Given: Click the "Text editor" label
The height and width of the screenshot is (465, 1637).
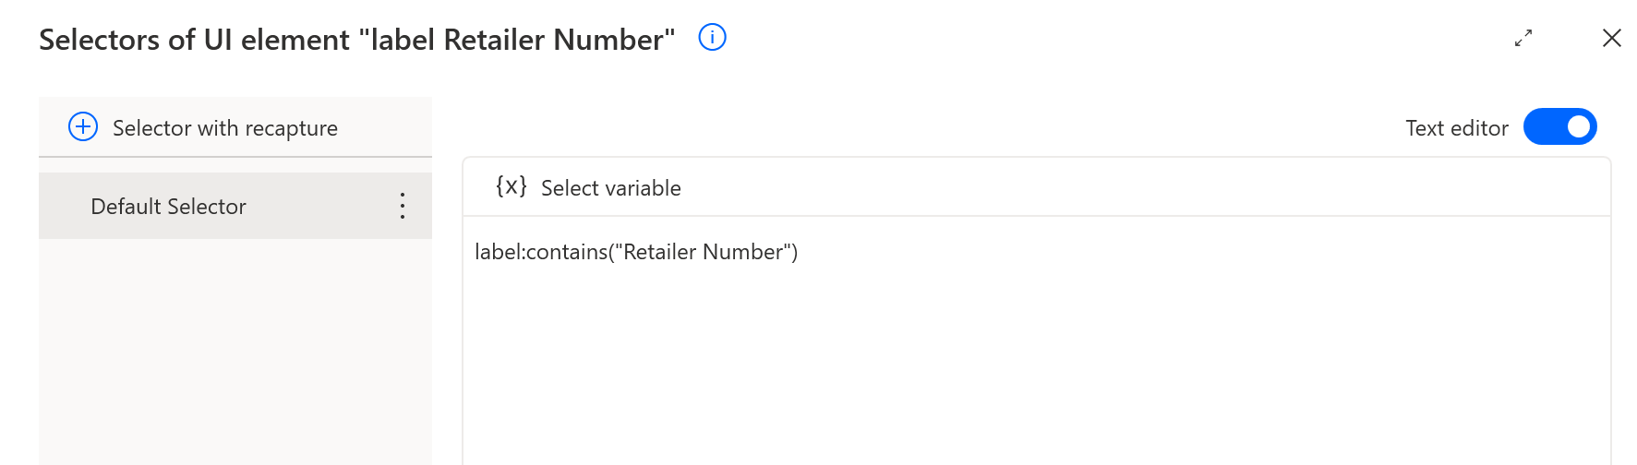Looking at the screenshot, I should coord(1456,128).
